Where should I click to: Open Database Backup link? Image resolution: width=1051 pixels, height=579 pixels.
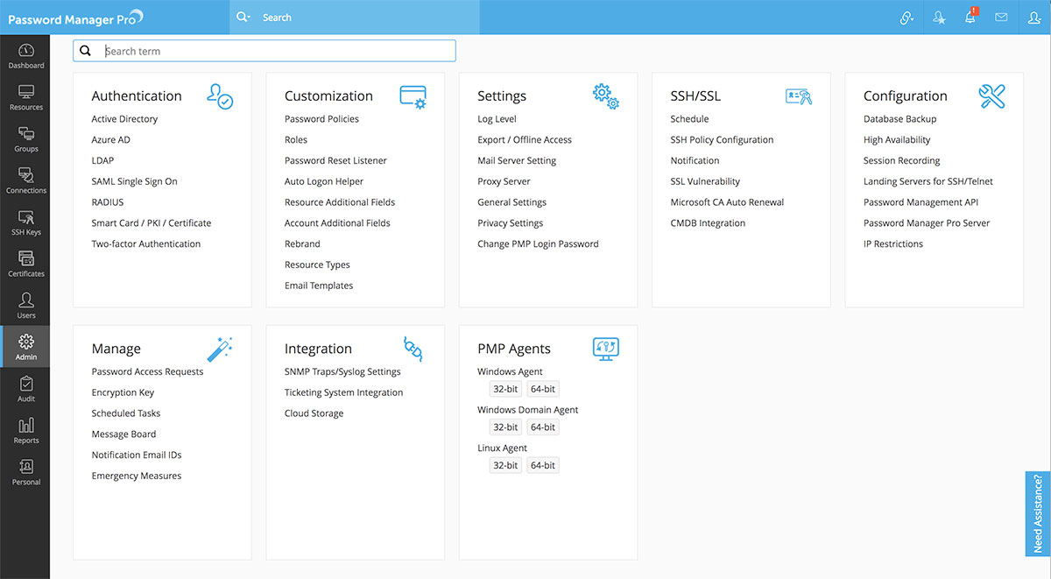coord(899,119)
